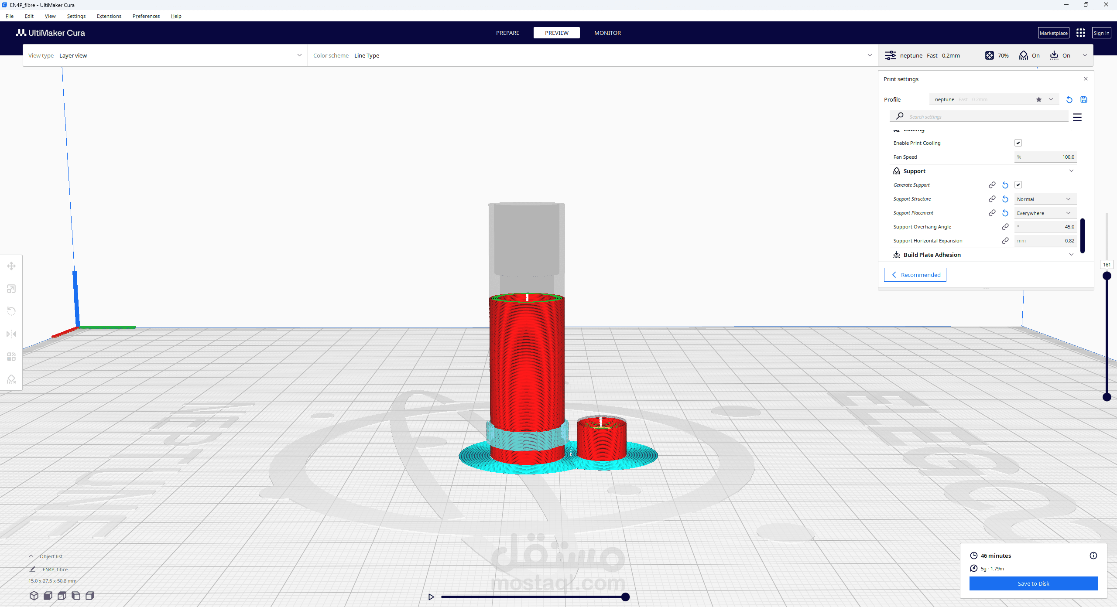Toggle Generate Support checkbox
This screenshot has width=1117, height=607.
[1018, 185]
